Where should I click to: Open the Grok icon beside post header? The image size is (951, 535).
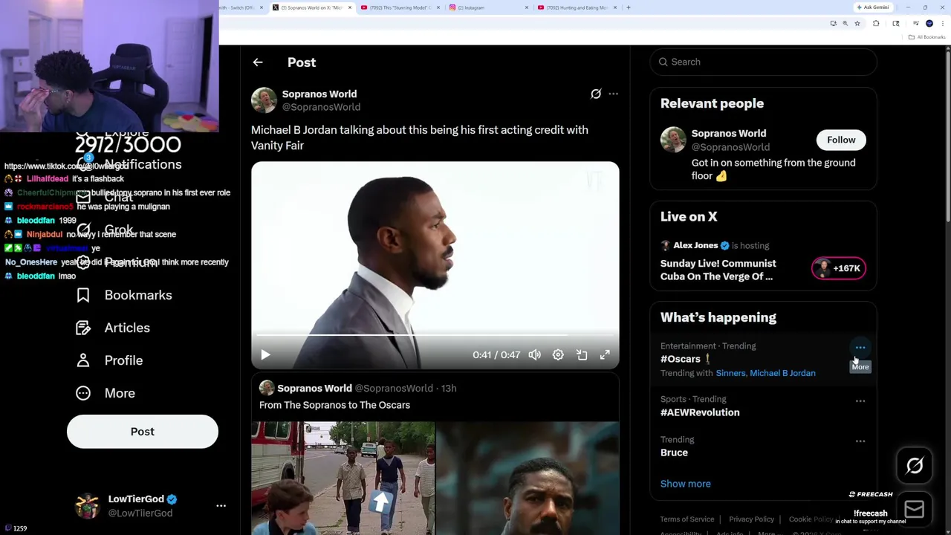596,94
